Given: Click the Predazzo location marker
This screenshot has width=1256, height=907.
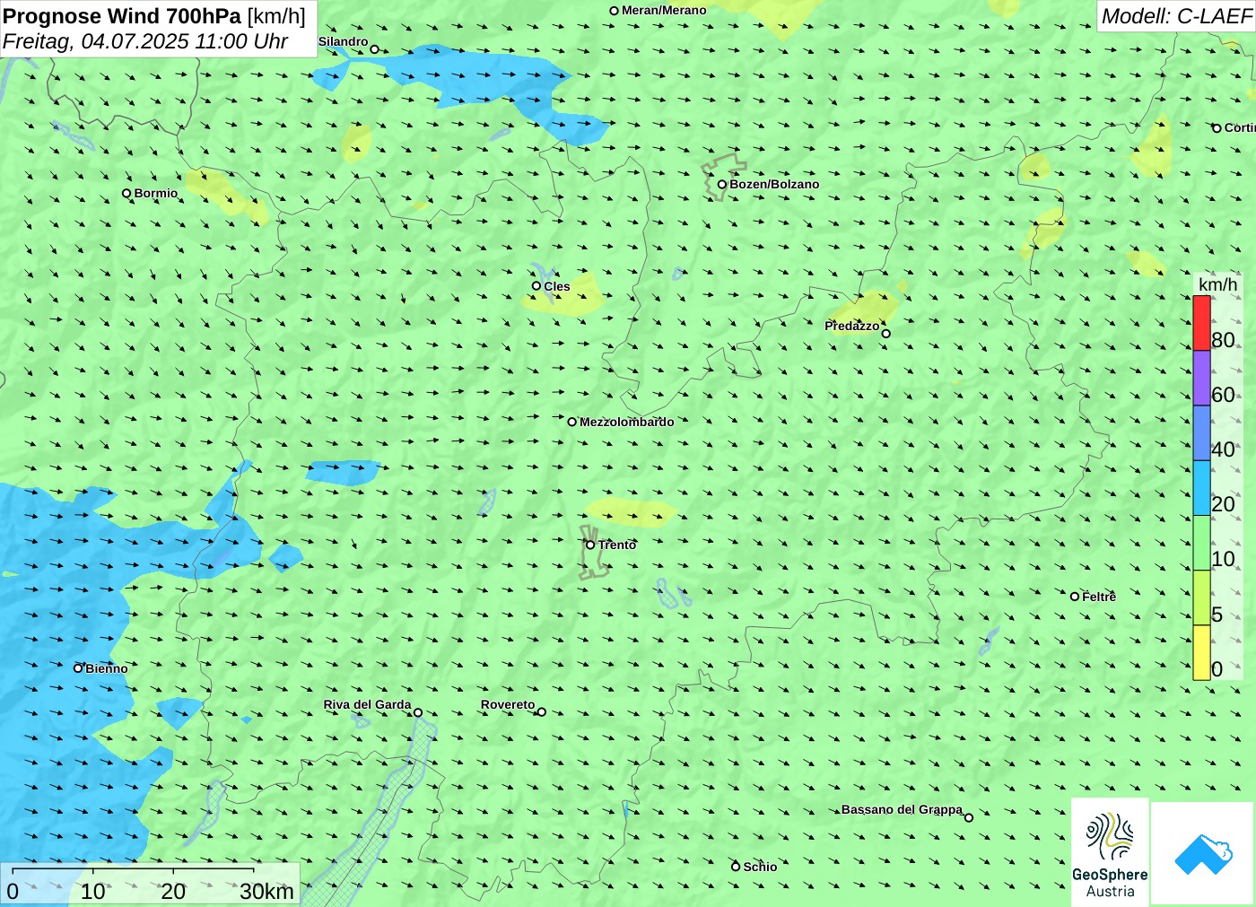Looking at the screenshot, I should point(885,334).
